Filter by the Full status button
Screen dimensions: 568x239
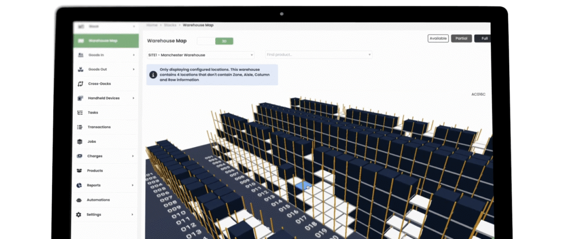[483, 39]
